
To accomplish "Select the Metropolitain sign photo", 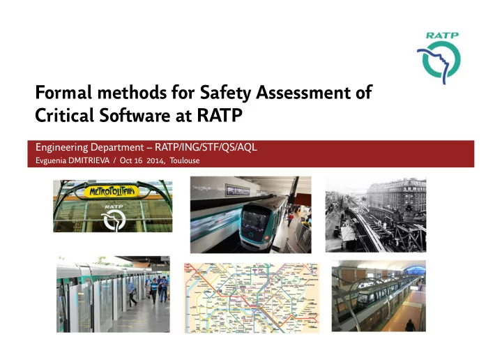I will point(113,206).
